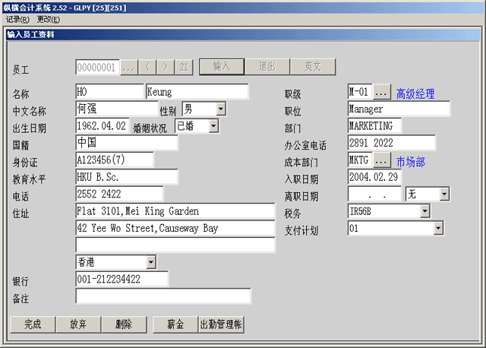
Task: Click the 输入员工资料 panel title
Action: point(30,34)
